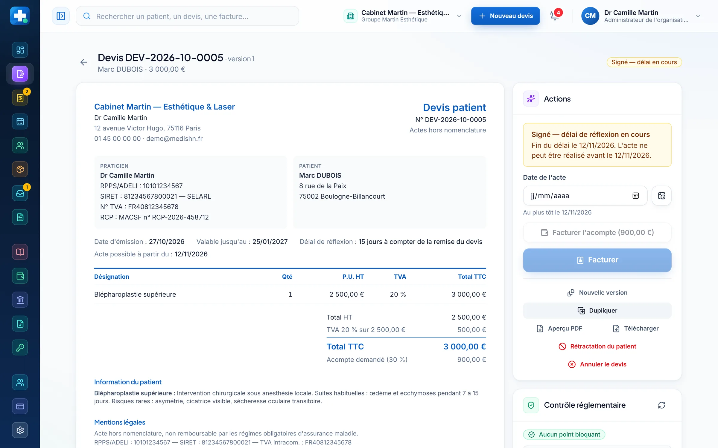The image size is (718, 448).
Task: Go back with the left arrow
Action: [x=84, y=62]
